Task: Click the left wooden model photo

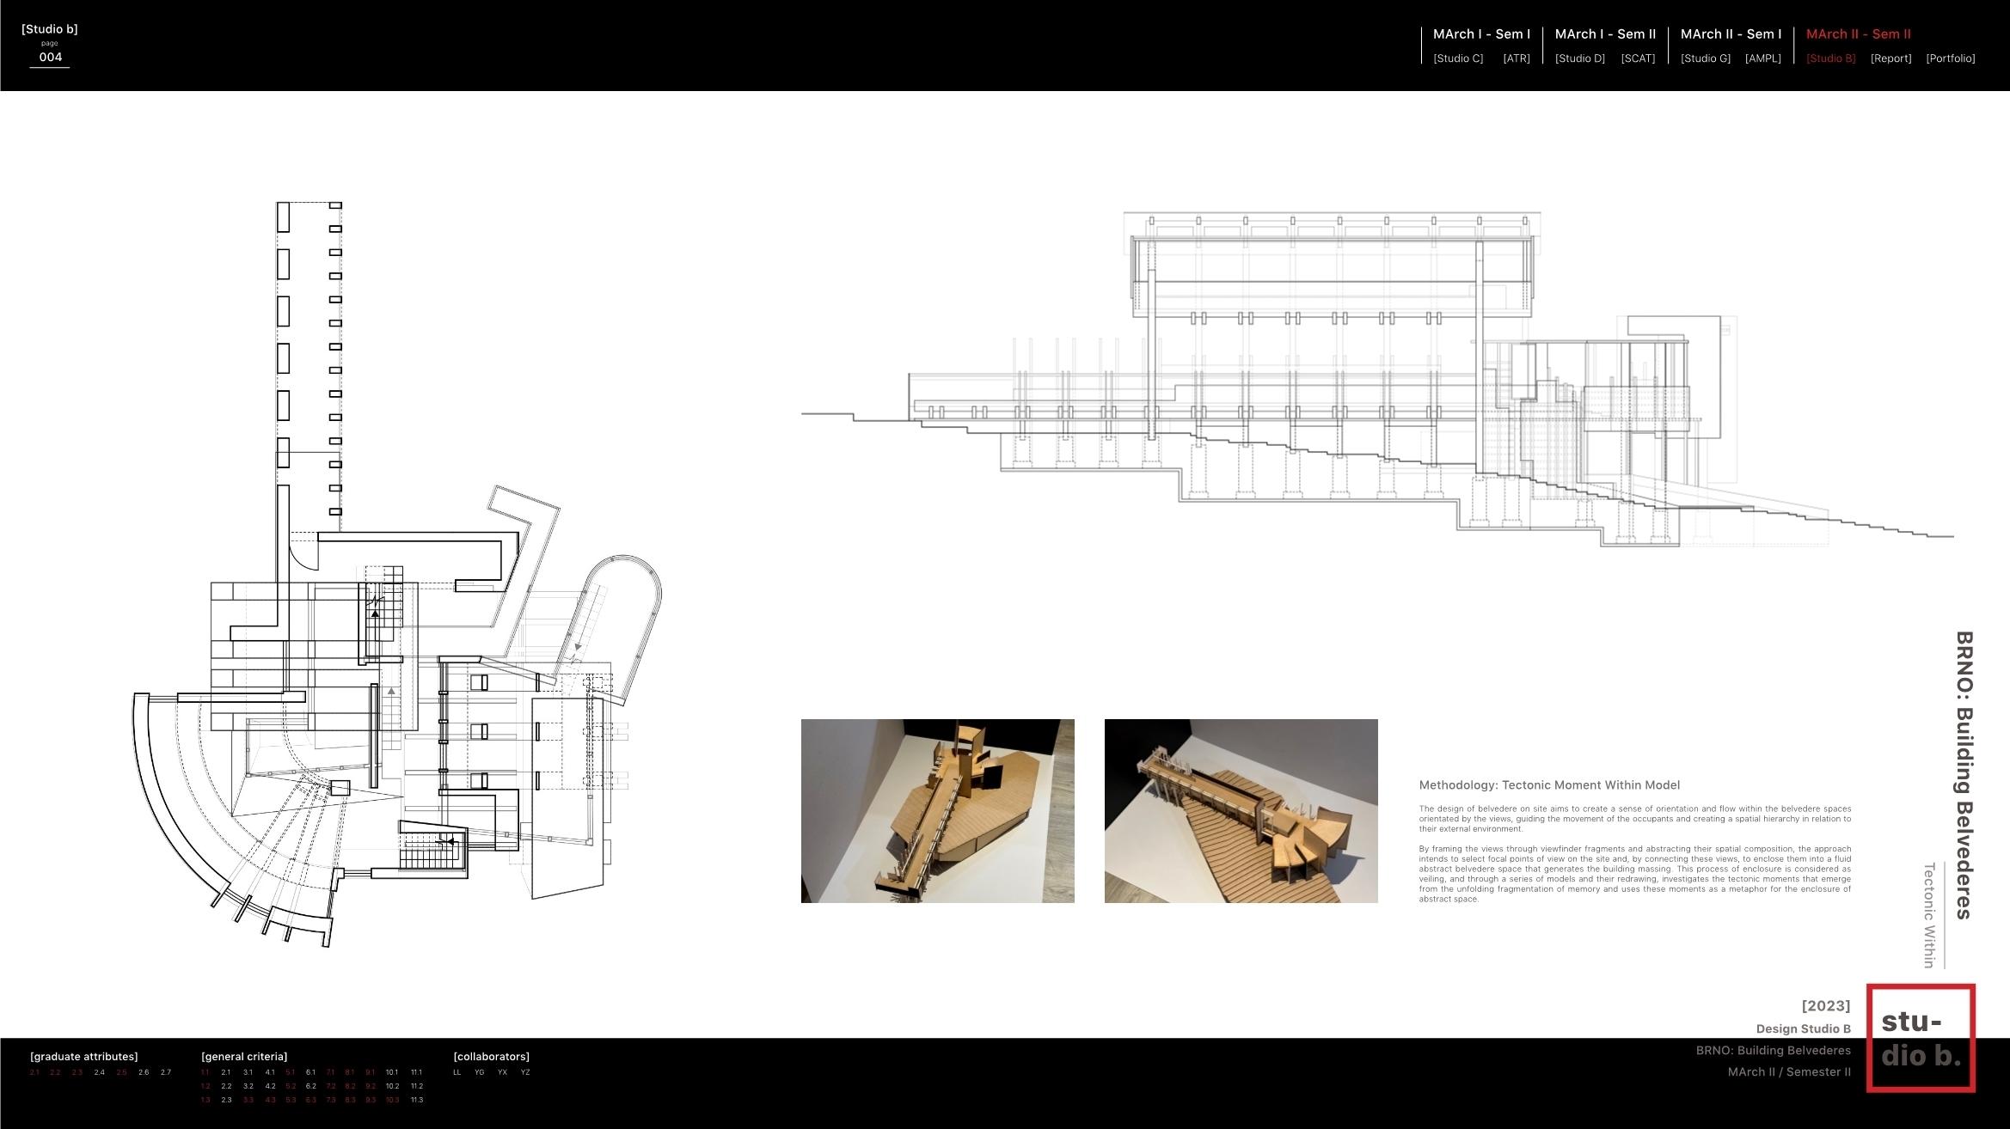Action: [937, 811]
